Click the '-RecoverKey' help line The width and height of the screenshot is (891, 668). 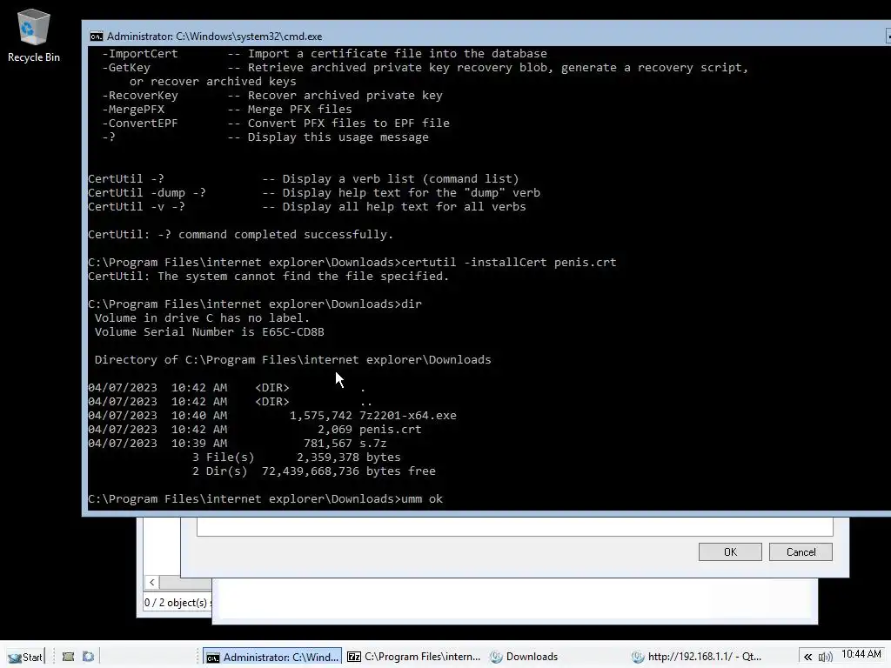click(272, 96)
